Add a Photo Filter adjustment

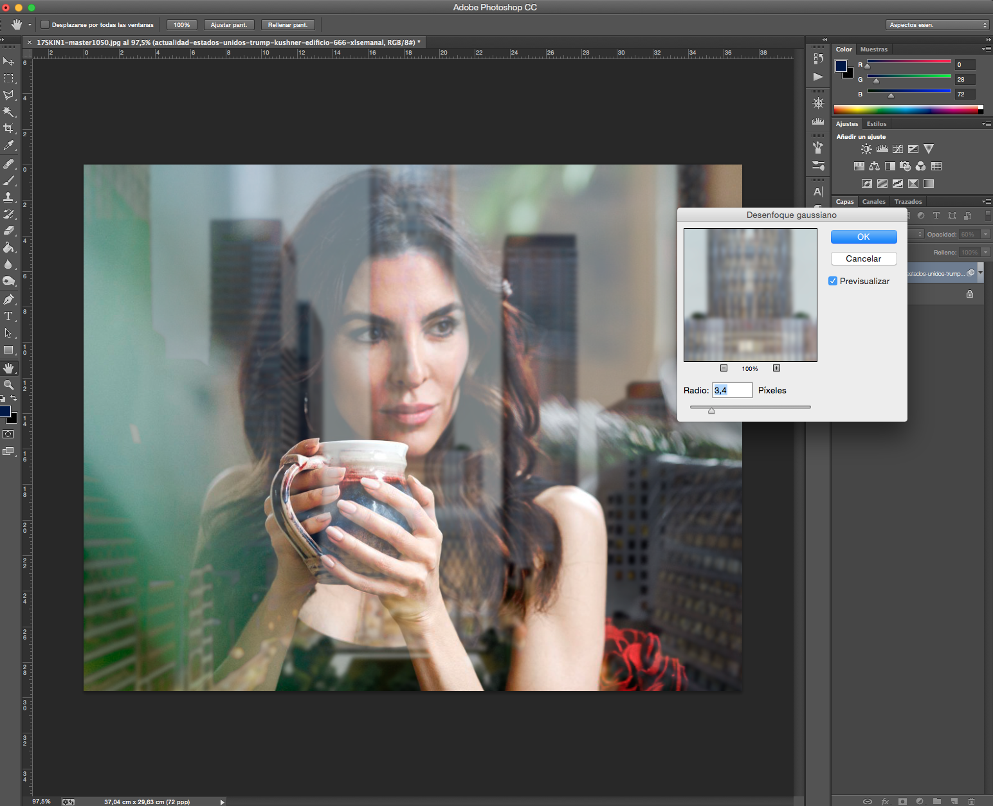906,166
